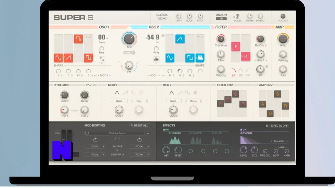Click the OSC 2 frequency value 54.9

[x=153, y=37]
